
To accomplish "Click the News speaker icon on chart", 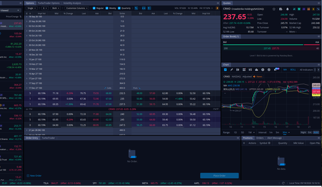I will click(x=254, y=76).
